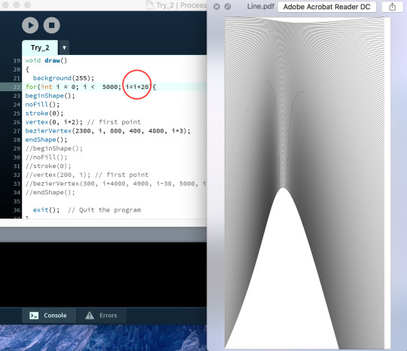Image resolution: width=407 pixels, height=351 pixels.
Task: Click the for loop line with i=i+20
Action: (x=90, y=87)
